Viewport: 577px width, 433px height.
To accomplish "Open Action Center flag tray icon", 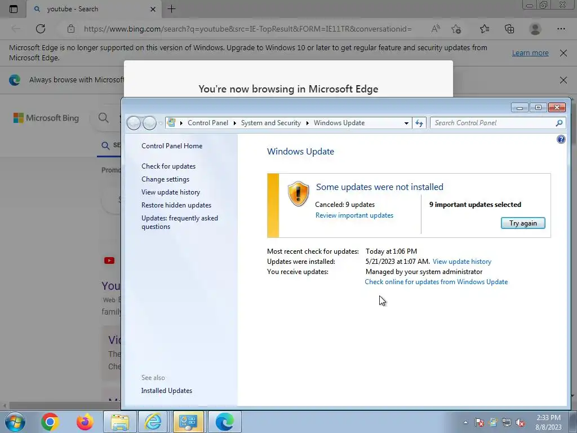I will pos(479,422).
